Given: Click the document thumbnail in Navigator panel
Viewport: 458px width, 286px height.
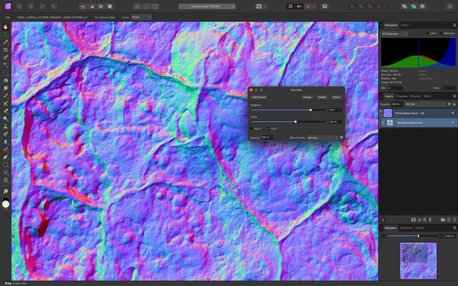Looking at the screenshot, I should [417, 260].
